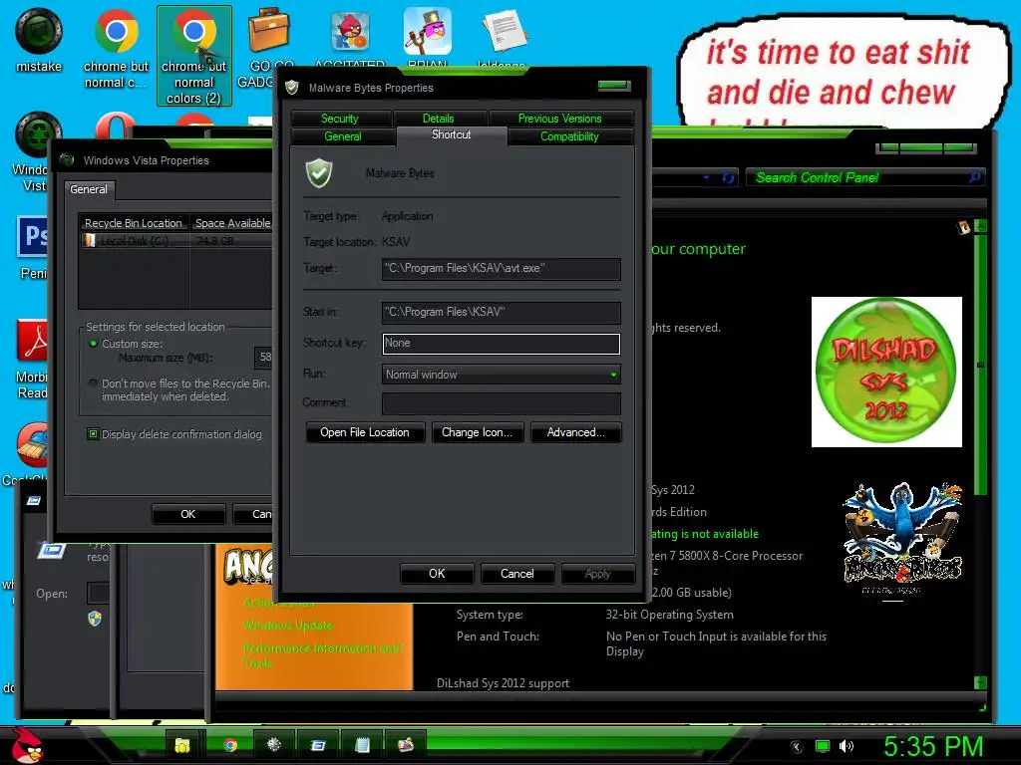Open the Adobe Reader PDF desktop icon
Screen dimensions: 1021x765
click(x=33, y=342)
